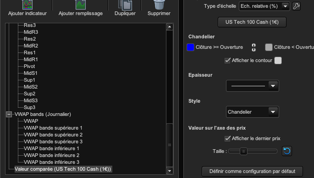Open scale settings wrench icon
Screen dimensions: 314x178
pyautogui.click(x=297, y=6)
